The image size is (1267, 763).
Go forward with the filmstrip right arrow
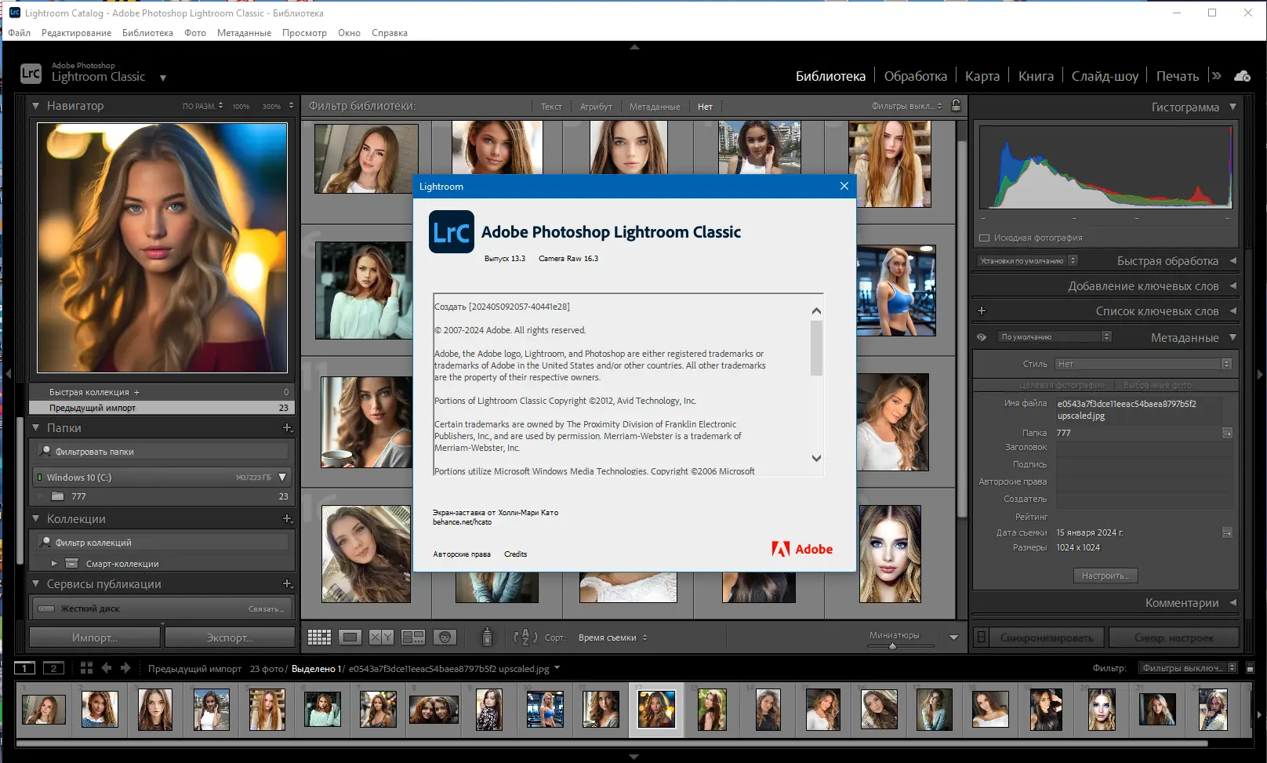click(x=125, y=668)
